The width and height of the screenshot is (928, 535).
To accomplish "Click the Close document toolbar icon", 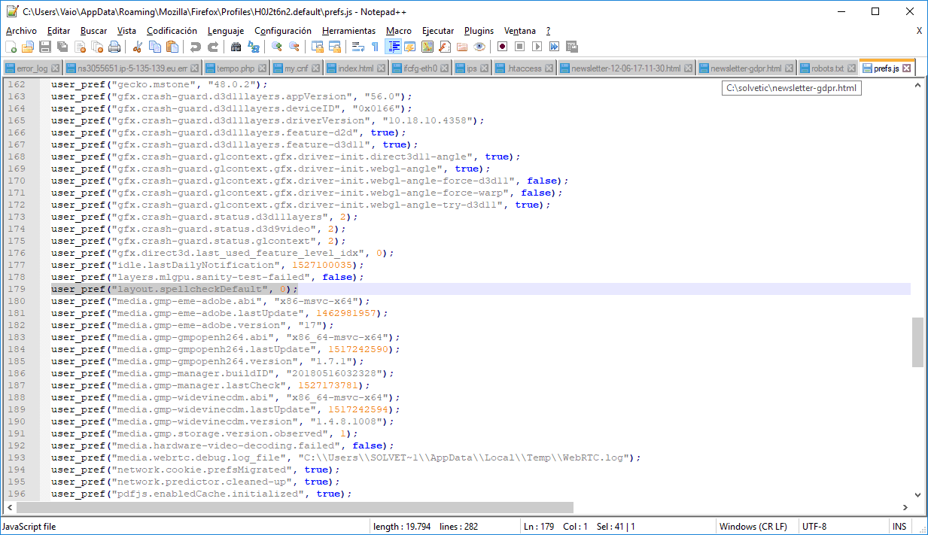I will (x=80, y=47).
